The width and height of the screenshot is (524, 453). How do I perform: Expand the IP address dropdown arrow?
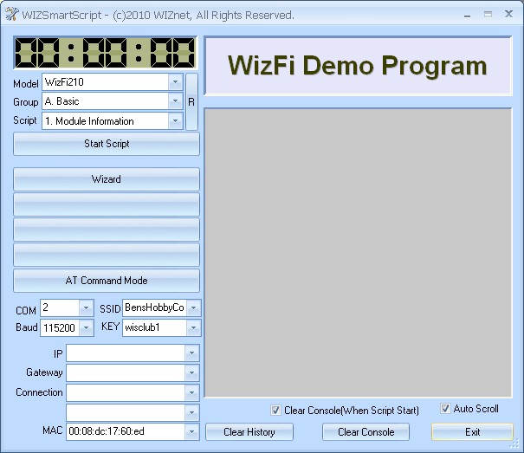point(191,353)
